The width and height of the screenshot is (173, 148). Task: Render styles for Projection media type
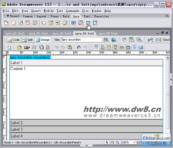pyautogui.click(x=116, y=47)
